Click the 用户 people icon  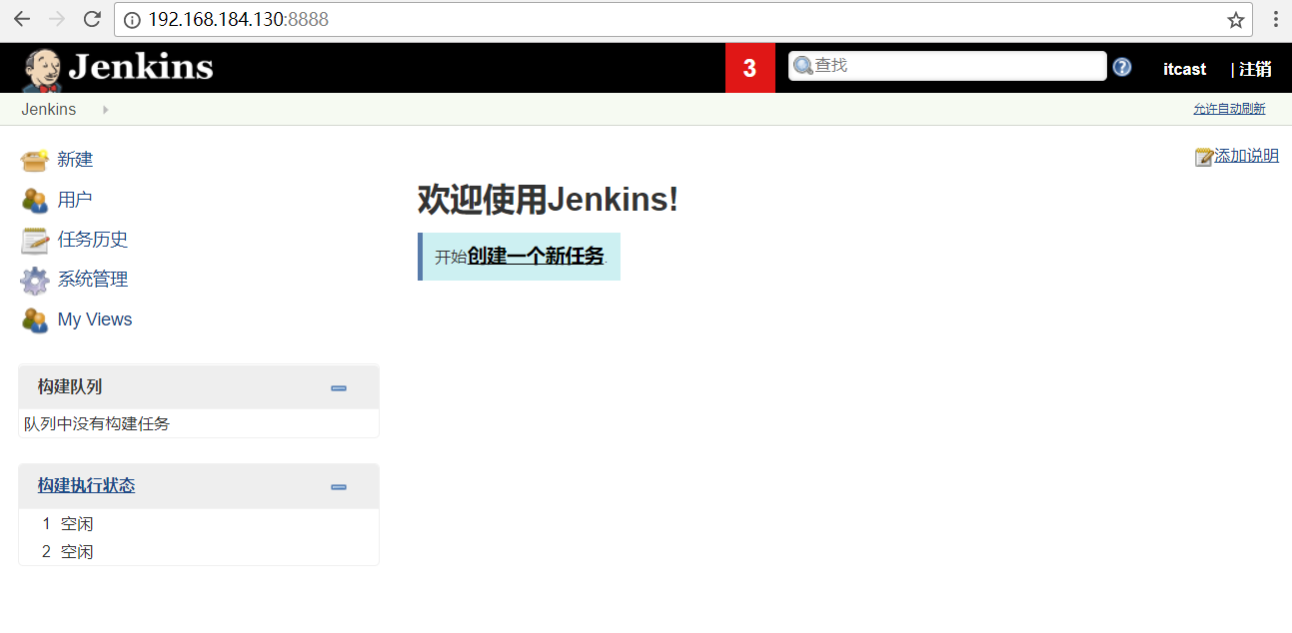(35, 200)
